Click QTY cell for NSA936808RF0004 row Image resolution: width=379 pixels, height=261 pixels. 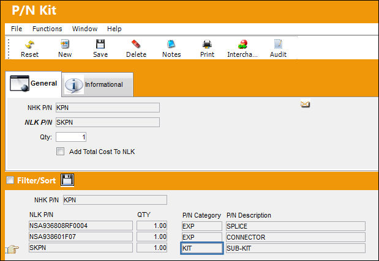[x=152, y=226]
